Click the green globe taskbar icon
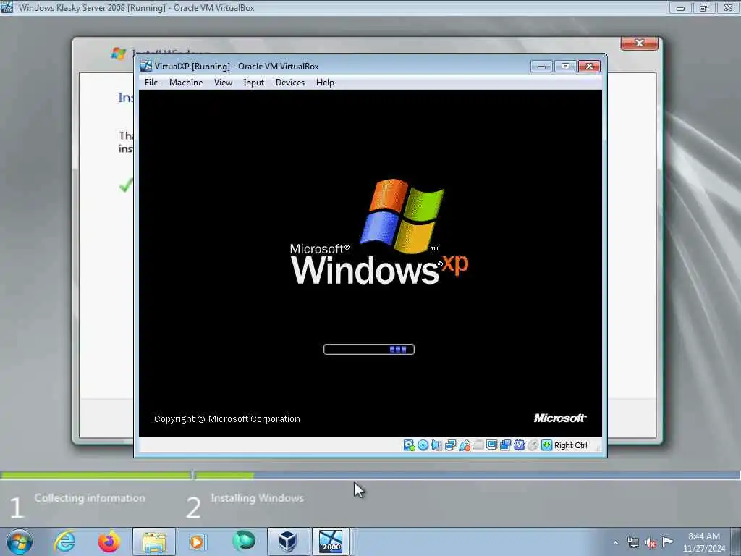Screen dimensions: 741x556 tap(244, 541)
